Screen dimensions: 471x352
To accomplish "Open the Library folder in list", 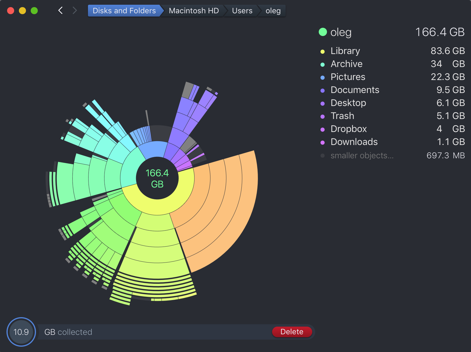I will tap(345, 51).
